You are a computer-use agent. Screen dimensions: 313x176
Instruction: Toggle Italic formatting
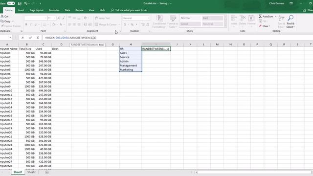click(31, 24)
